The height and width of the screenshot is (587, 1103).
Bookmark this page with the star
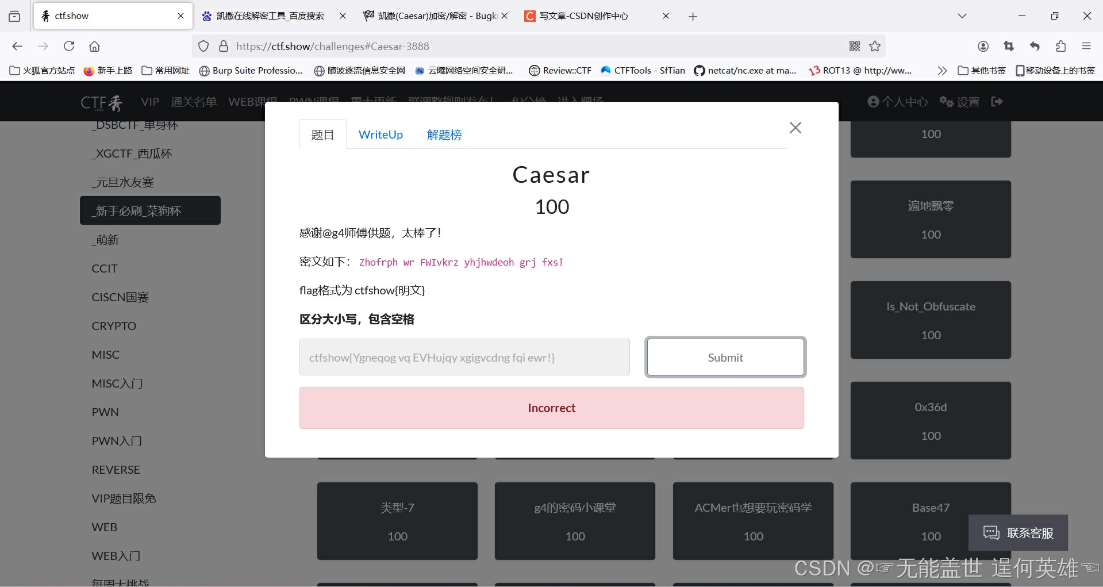click(875, 46)
